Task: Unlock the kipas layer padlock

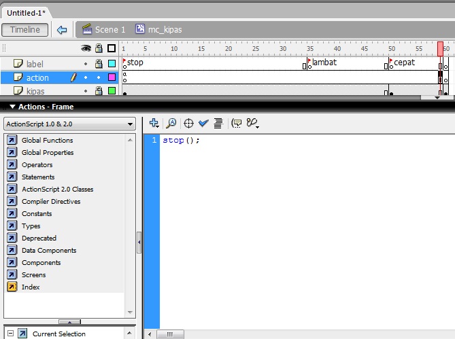Action: tap(99, 90)
